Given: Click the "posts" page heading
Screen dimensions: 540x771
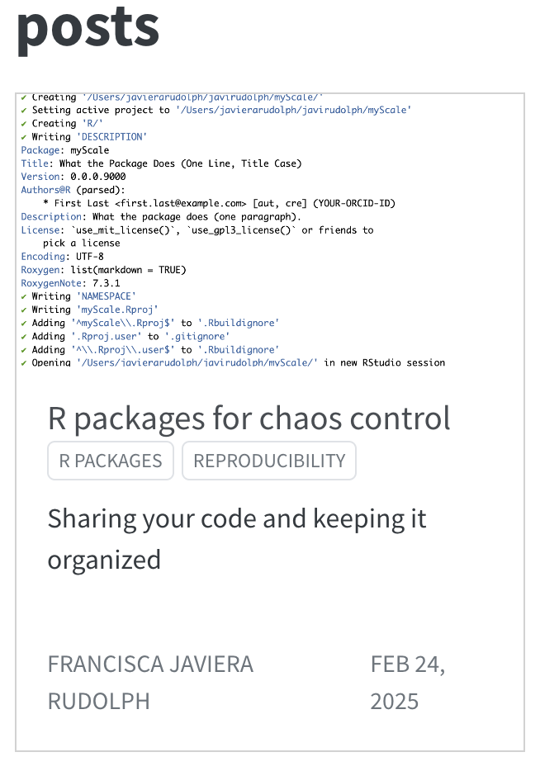Looking at the screenshot, I should (88, 26).
